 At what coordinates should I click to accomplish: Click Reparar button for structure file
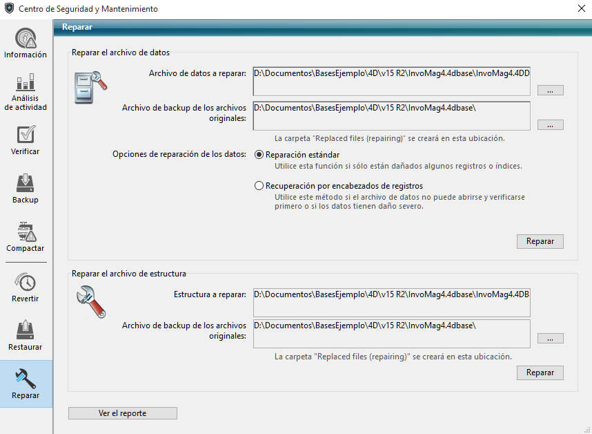coord(540,372)
